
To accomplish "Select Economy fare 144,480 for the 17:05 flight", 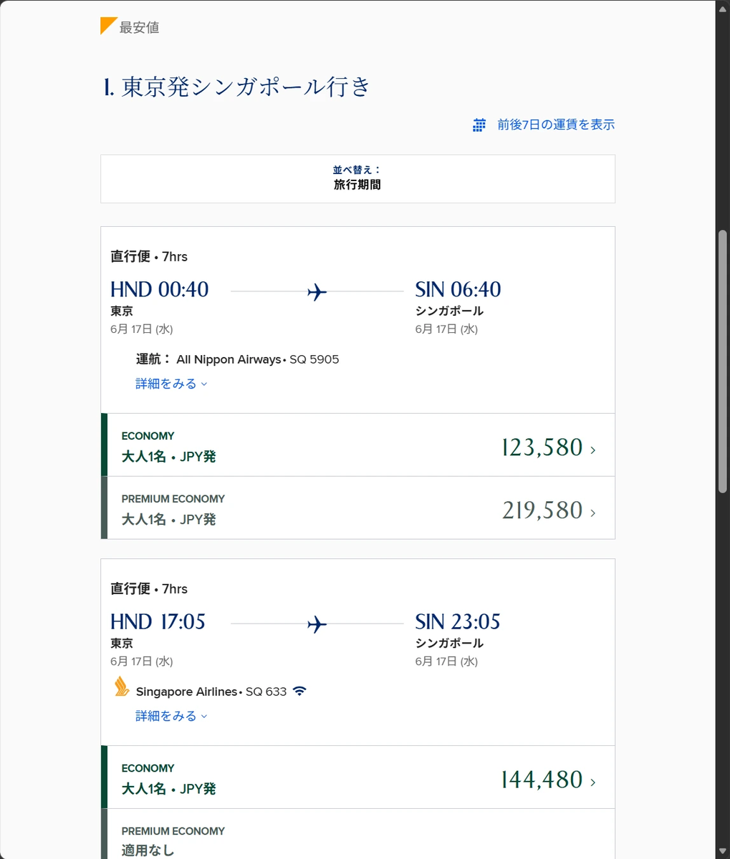I will tap(357, 777).
